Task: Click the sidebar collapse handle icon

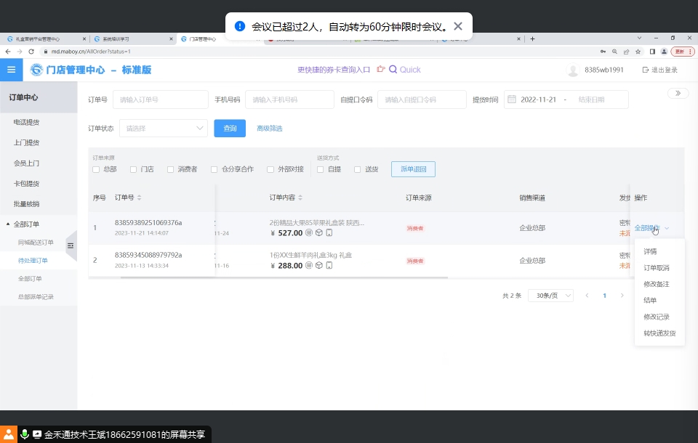Action: [x=71, y=246]
